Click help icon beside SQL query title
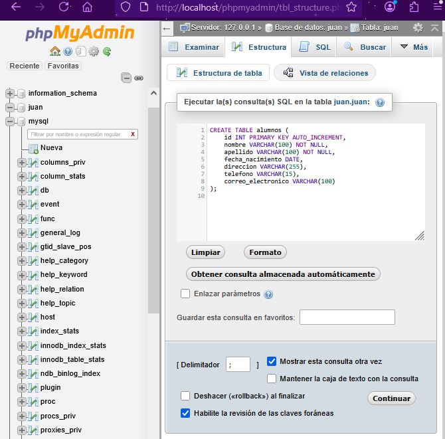The width and height of the screenshot is (445, 439). click(x=380, y=103)
